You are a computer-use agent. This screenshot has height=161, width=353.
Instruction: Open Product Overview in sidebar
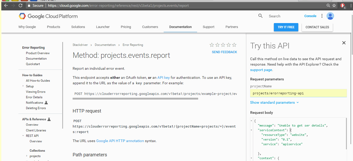pyautogui.click(x=38, y=53)
